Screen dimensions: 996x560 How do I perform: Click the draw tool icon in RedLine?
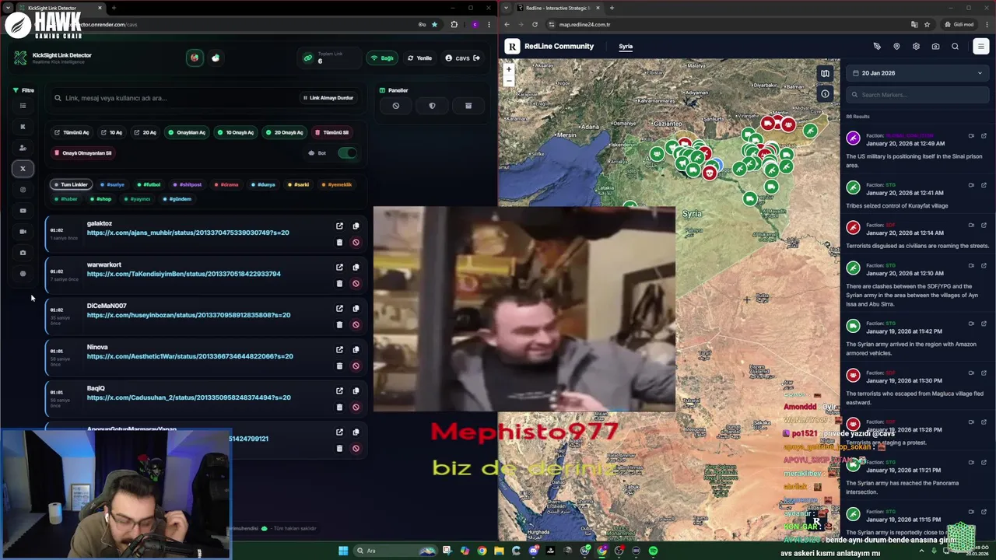[x=877, y=47]
